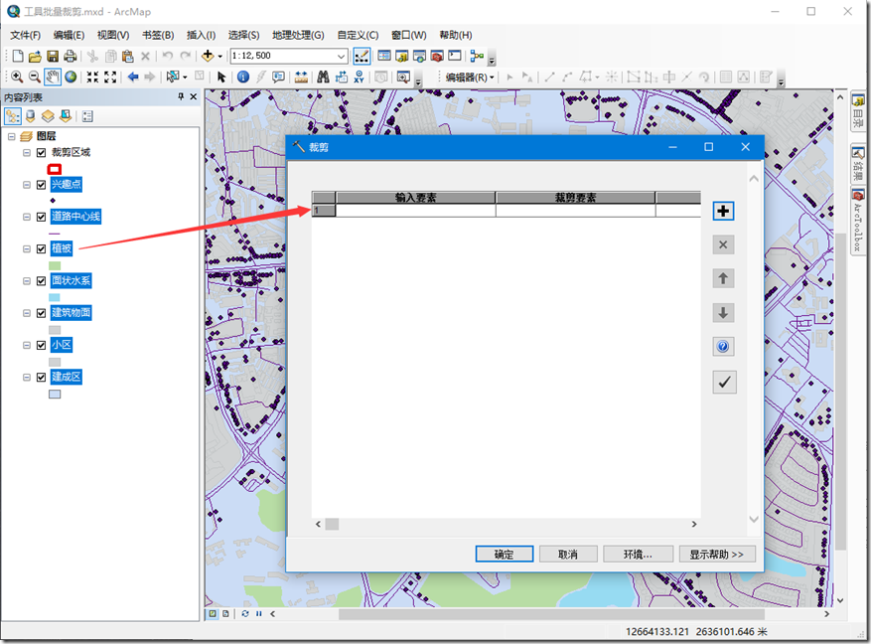Open the 编辑器(R) dropdown menu
This screenshot has height=644, width=871.
[x=470, y=78]
